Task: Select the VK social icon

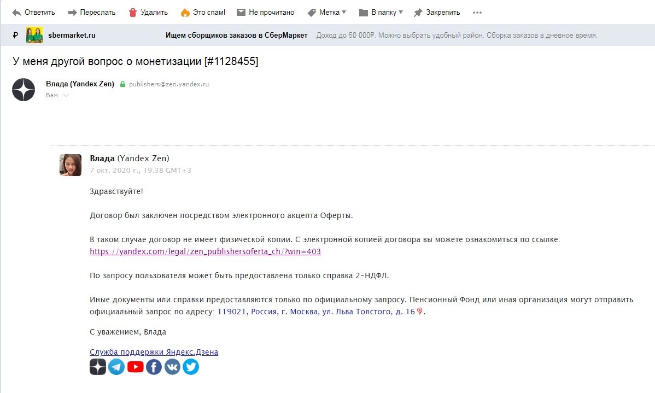Action: click(172, 366)
